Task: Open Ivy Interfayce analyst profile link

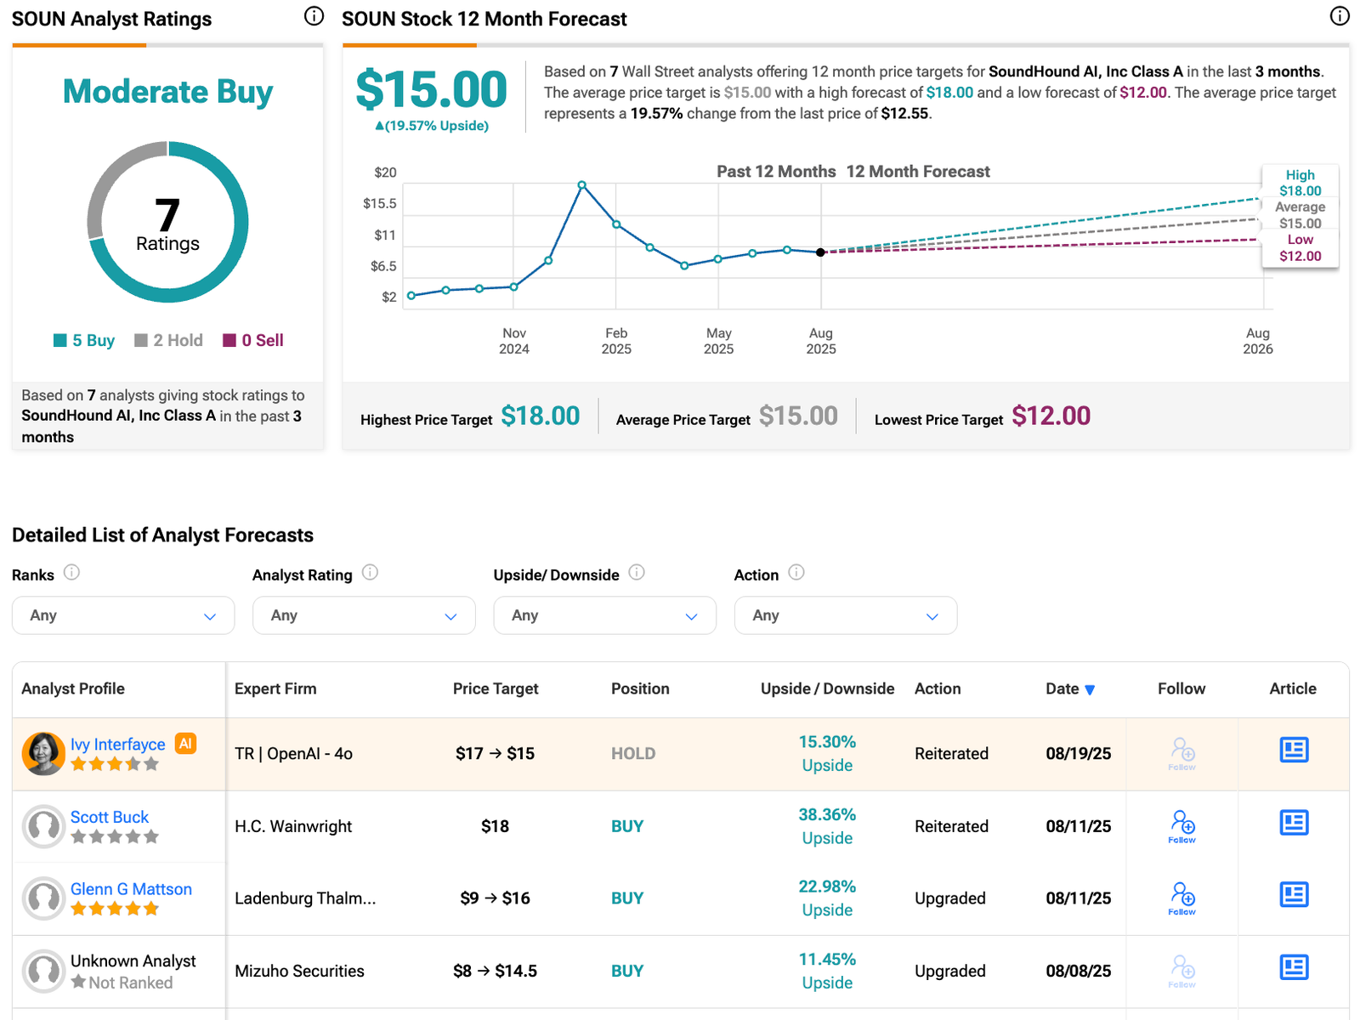Action: [x=117, y=745]
